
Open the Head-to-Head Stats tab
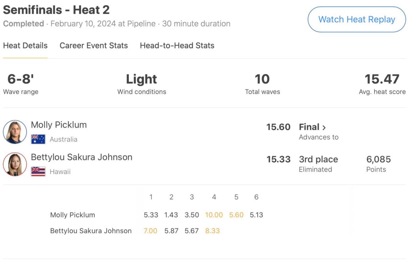[177, 46]
